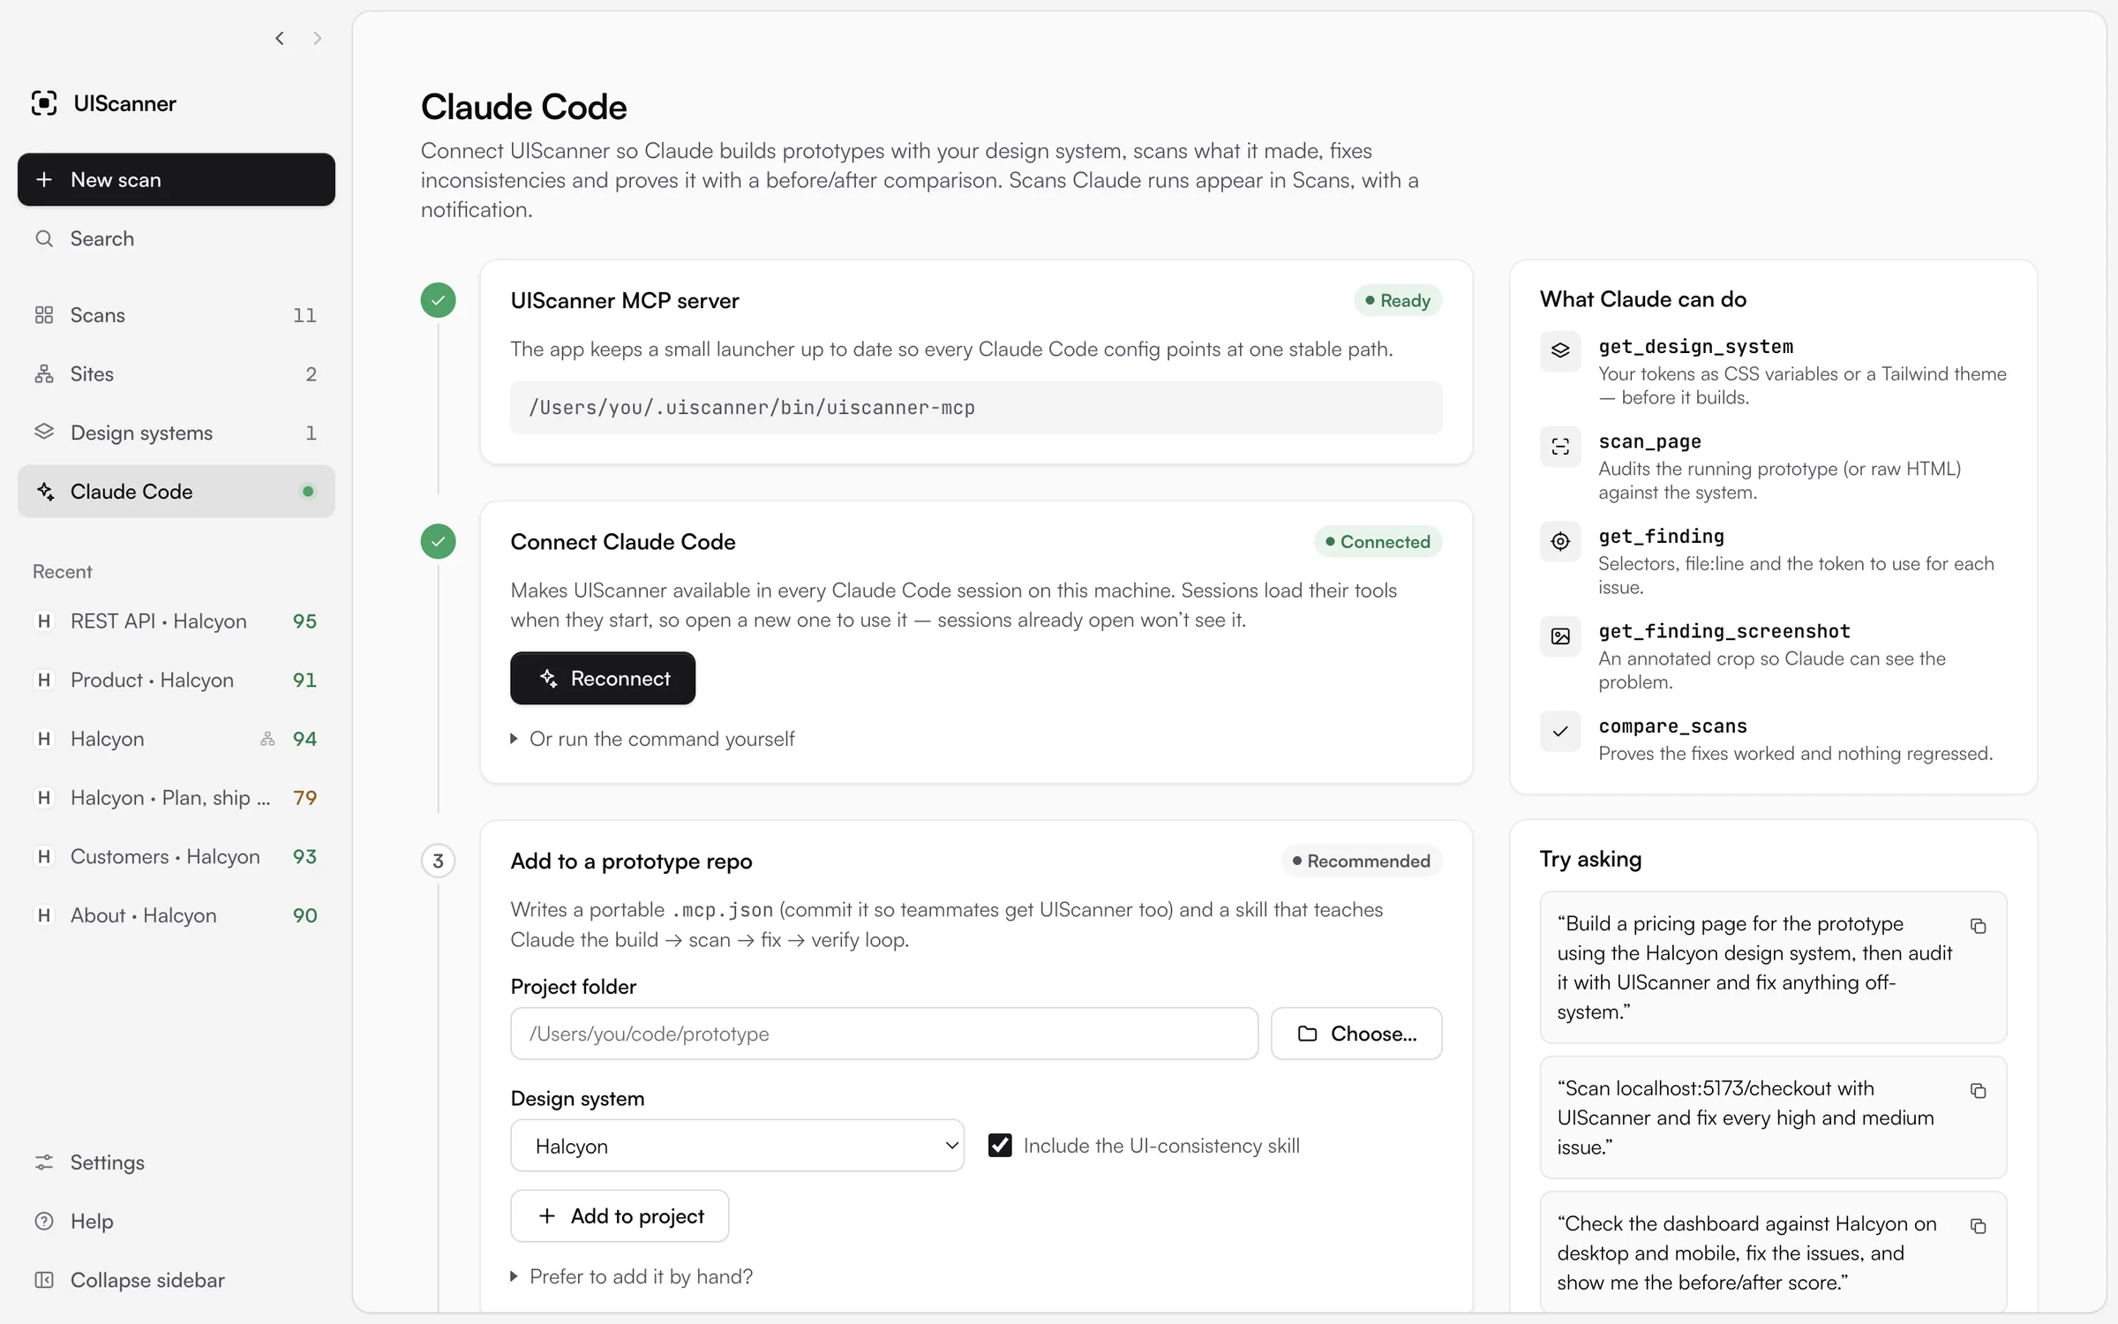Click the Ready status badge
Viewport: 2118px width, 1324px height.
click(x=1398, y=300)
